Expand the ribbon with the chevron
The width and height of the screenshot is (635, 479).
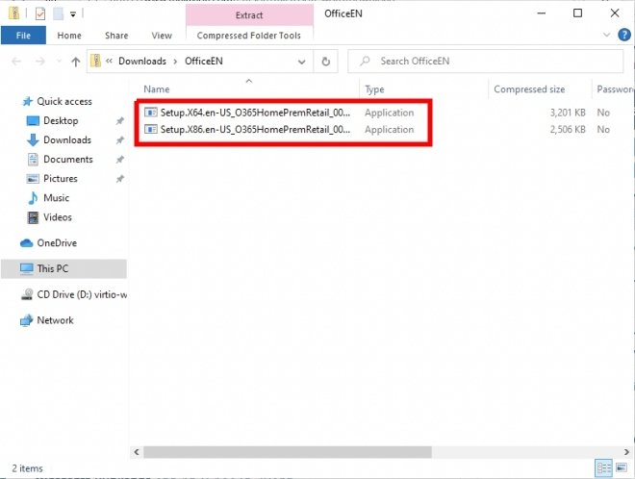pyautogui.click(x=606, y=35)
